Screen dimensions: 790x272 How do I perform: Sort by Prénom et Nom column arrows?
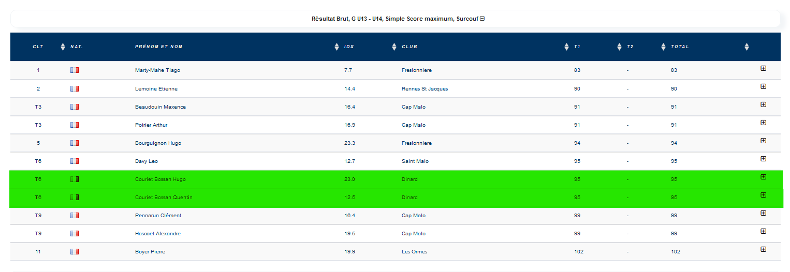[x=337, y=47]
